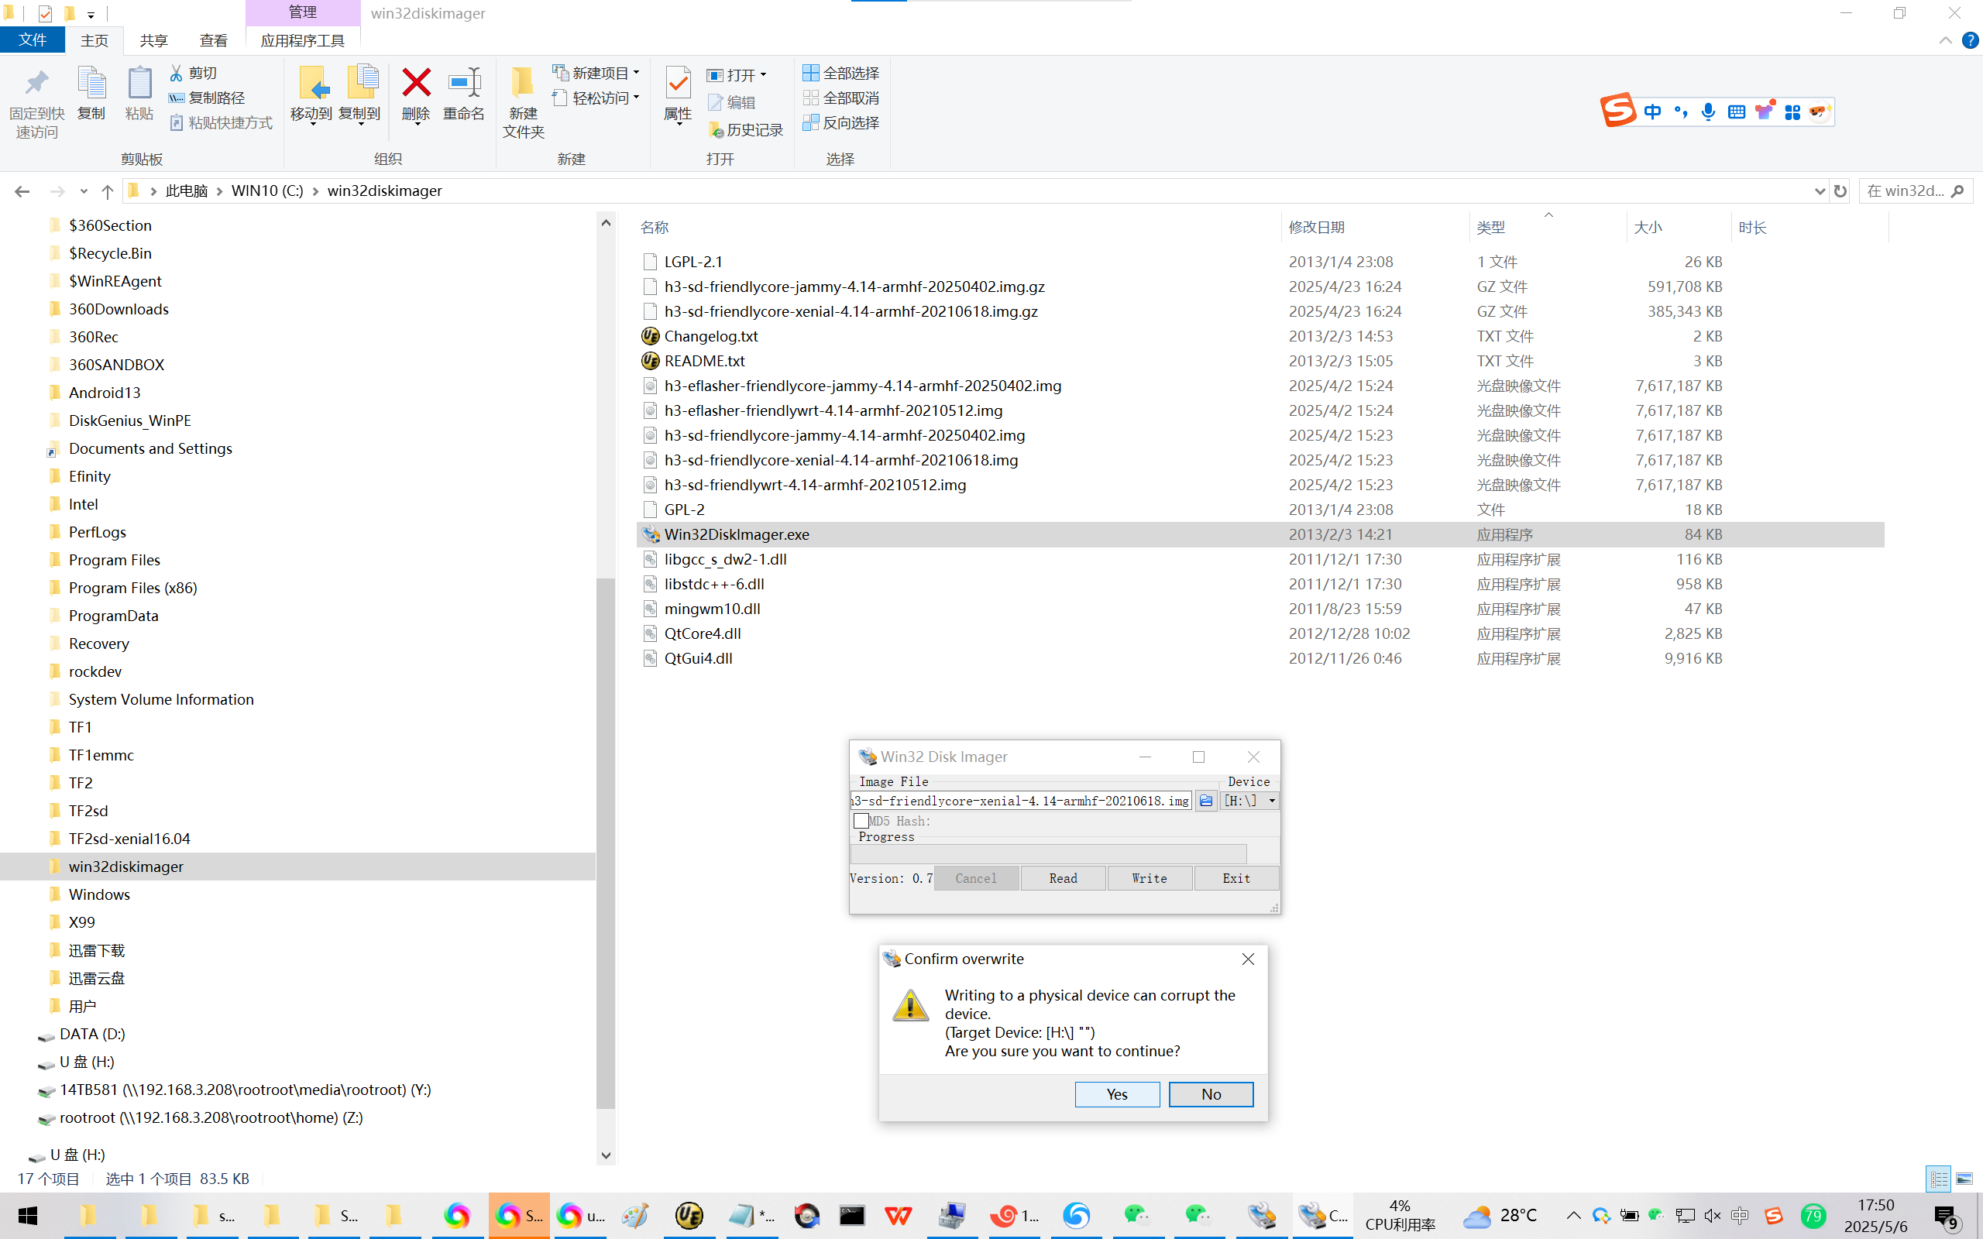Viewport: 1983px width, 1239px height.
Task: Click the Pin to Quick Access icon
Action: (36, 84)
